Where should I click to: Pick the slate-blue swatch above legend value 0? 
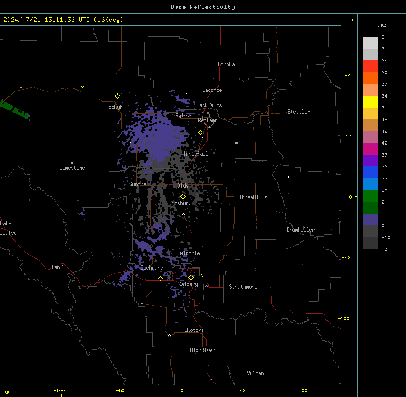pyautogui.click(x=370, y=220)
